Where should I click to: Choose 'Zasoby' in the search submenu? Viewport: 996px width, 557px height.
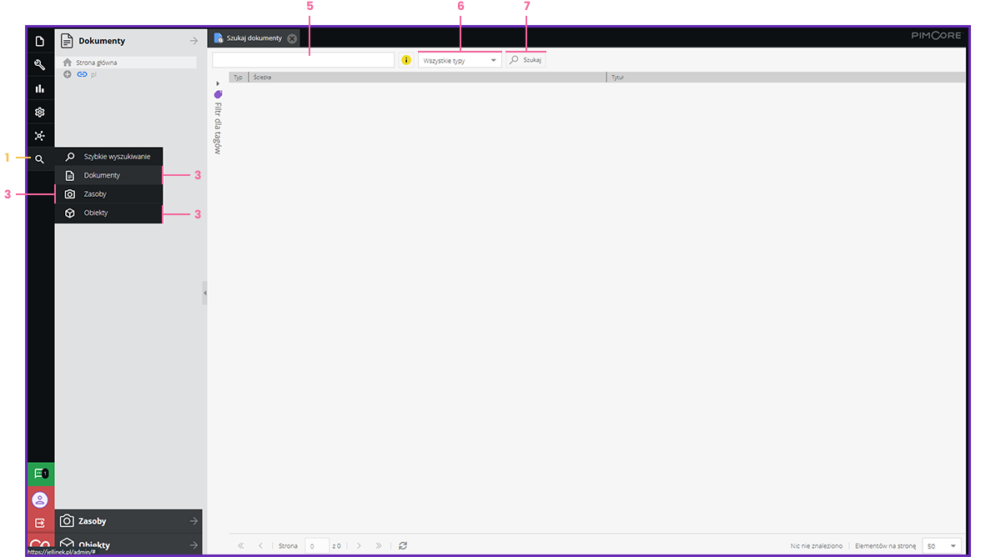[x=95, y=194]
